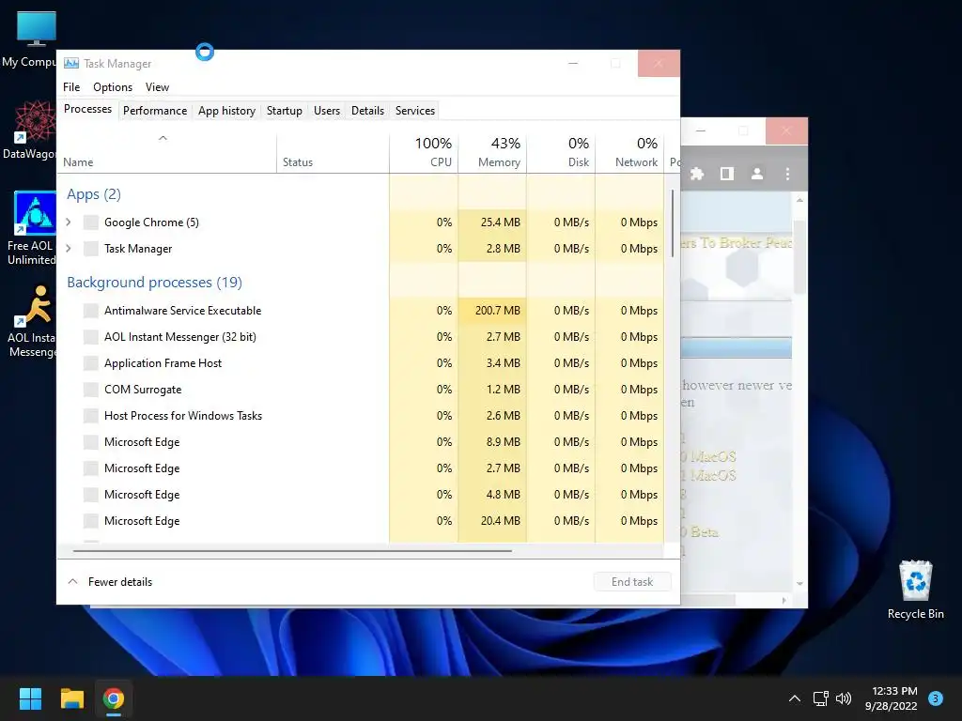
Task: Select the Processes tab
Action: [x=87, y=109]
